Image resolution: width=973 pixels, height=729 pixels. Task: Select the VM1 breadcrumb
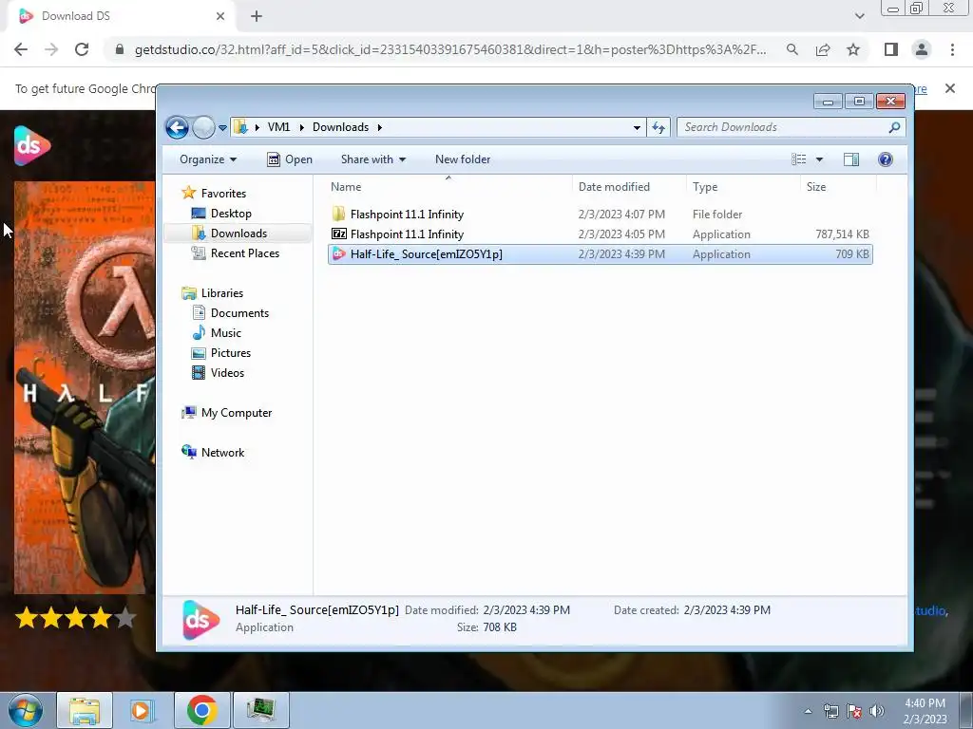coord(278,127)
